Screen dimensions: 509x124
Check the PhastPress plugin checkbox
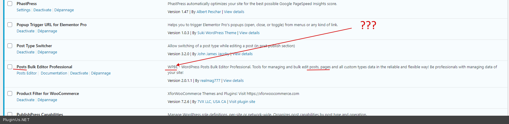coord(10,4)
